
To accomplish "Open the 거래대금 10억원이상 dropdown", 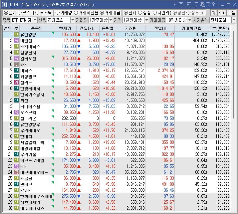I will coord(190,20).
